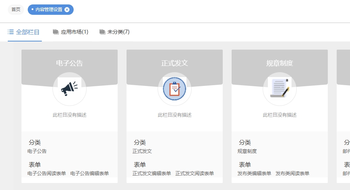Image resolution: width=350 pixels, height=190 pixels.
Task: Open the 正式发文 card title
Action: (x=175, y=63)
